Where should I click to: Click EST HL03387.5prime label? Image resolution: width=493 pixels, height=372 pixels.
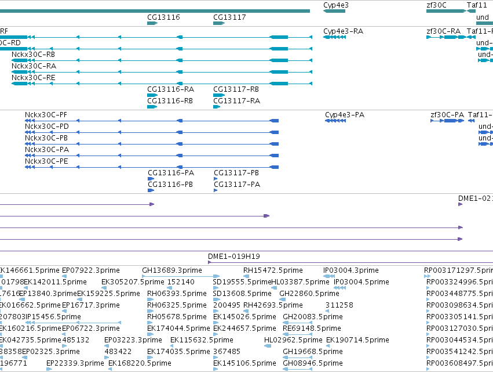300,282
